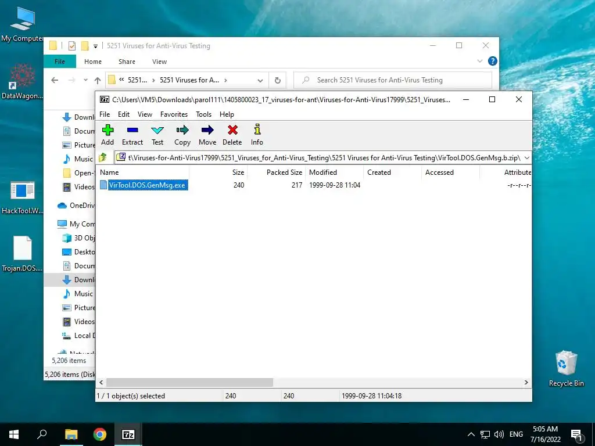Select My Computer in Explorer sidebar
This screenshot has height=446, width=595.
[x=76, y=224]
